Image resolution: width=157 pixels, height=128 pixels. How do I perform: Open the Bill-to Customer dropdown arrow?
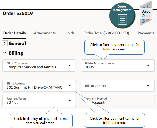70,66
